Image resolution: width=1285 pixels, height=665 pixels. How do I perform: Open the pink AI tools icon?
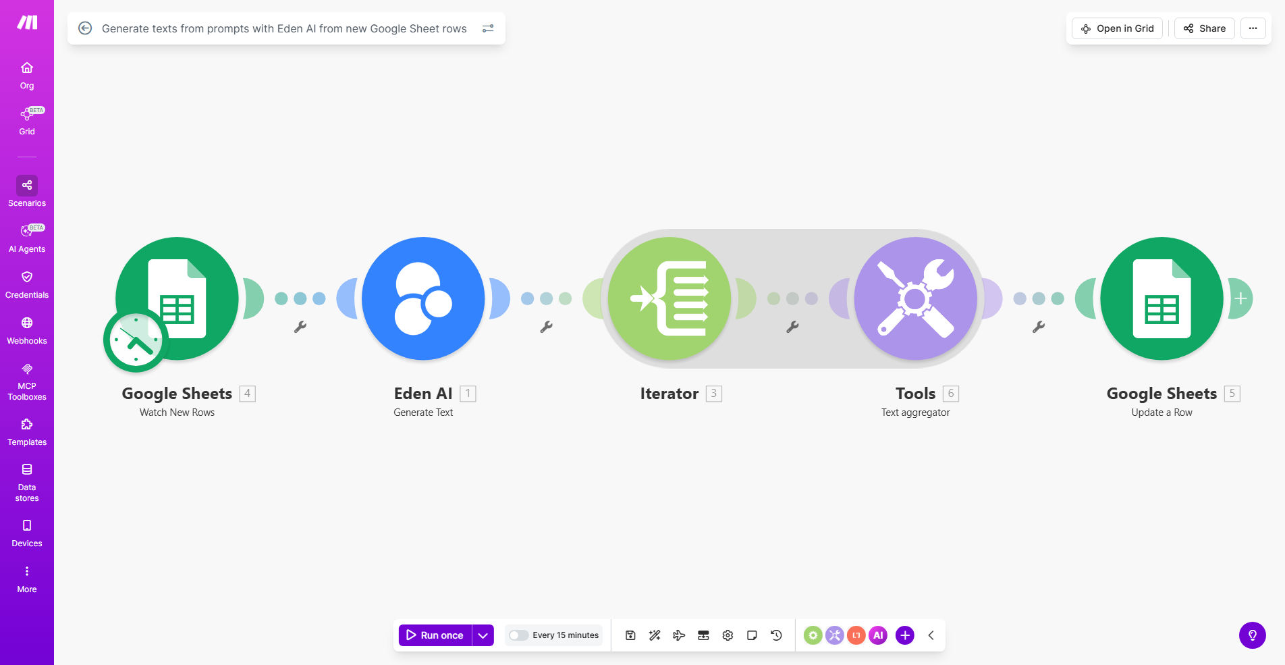878,635
